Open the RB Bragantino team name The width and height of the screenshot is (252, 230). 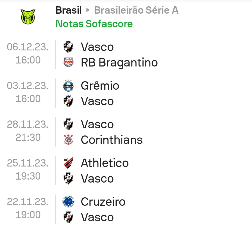(x=119, y=63)
